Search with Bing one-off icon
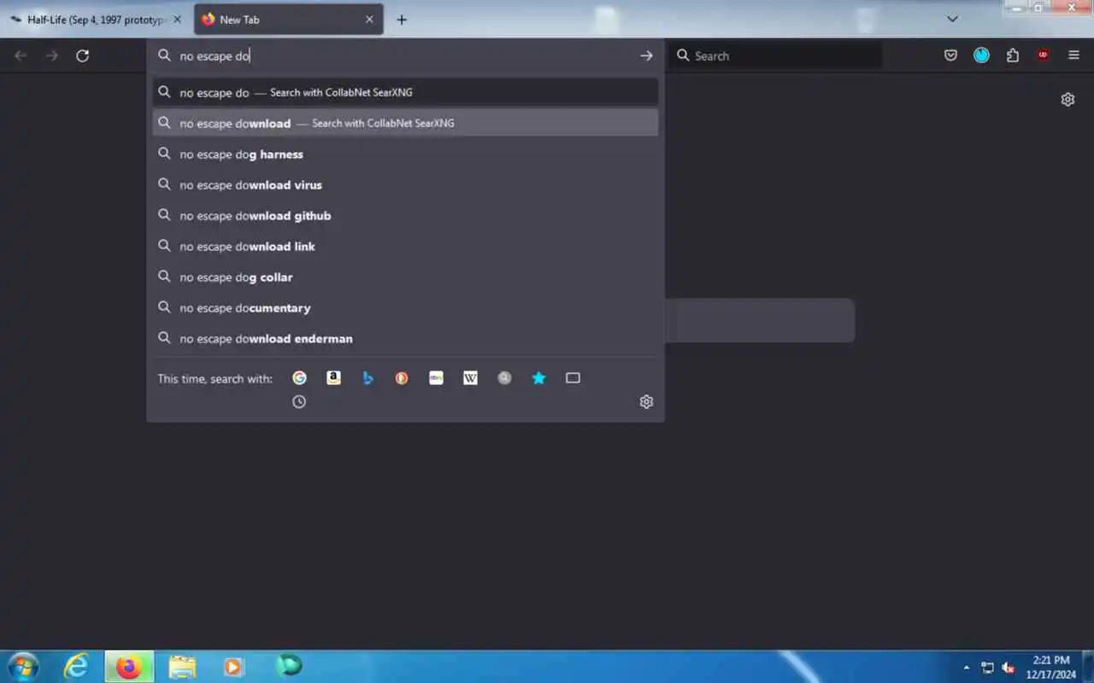The width and height of the screenshot is (1094, 683). tap(368, 378)
